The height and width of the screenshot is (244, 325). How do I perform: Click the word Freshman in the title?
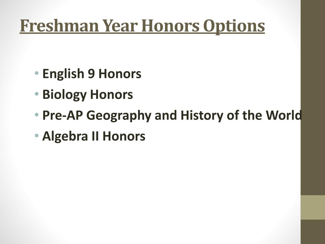59,26
